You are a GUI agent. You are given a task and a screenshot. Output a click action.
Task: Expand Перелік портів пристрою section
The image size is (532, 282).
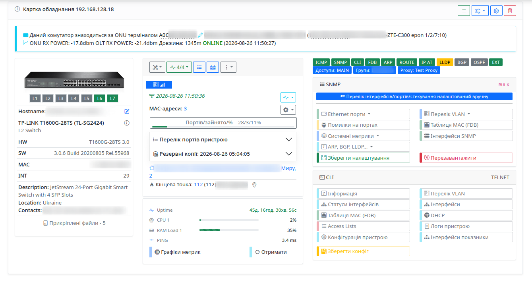tap(223, 140)
